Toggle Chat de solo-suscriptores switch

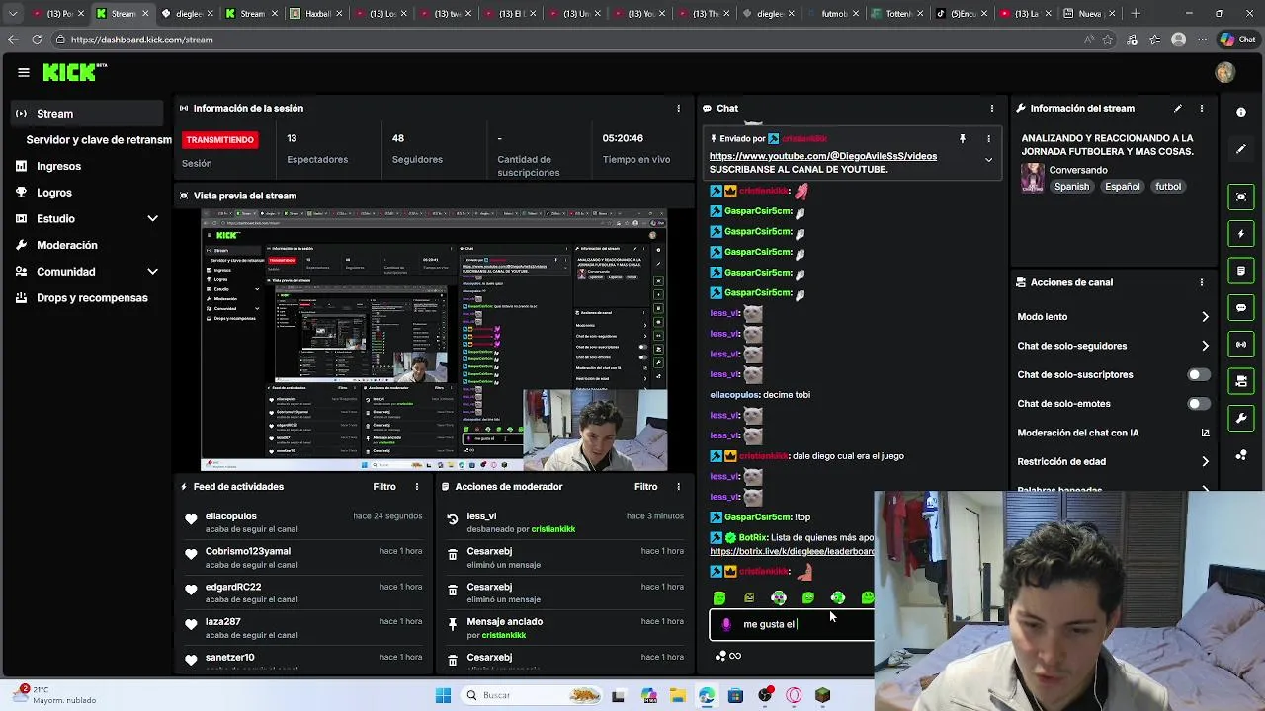1198,374
